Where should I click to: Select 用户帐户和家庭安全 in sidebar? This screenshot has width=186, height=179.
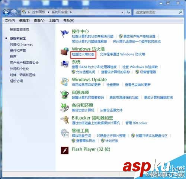point(24,63)
